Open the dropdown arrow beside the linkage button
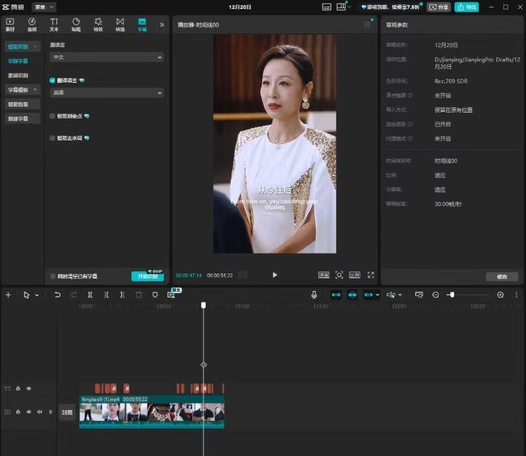The width and height of the screenshot is (526, 456). [377, 295]
